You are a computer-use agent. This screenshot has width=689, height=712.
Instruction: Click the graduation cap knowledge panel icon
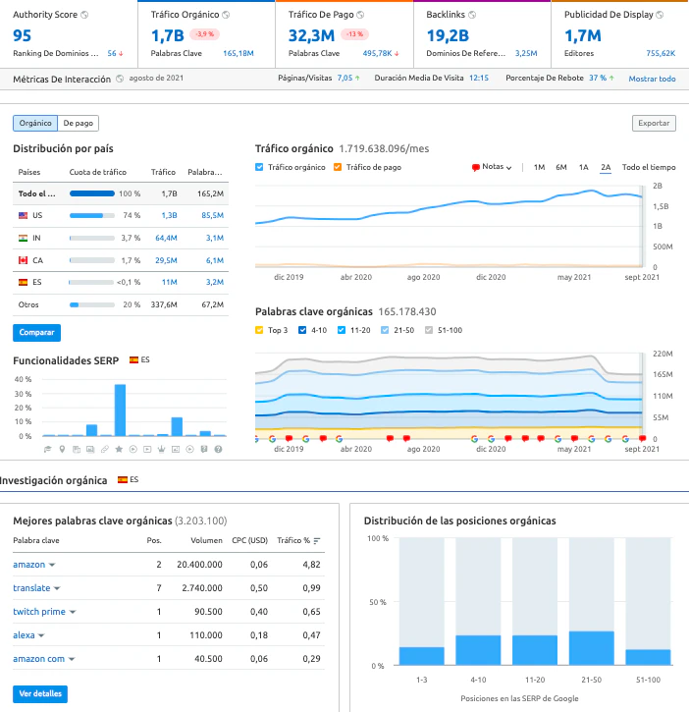[x=47, y=449]
